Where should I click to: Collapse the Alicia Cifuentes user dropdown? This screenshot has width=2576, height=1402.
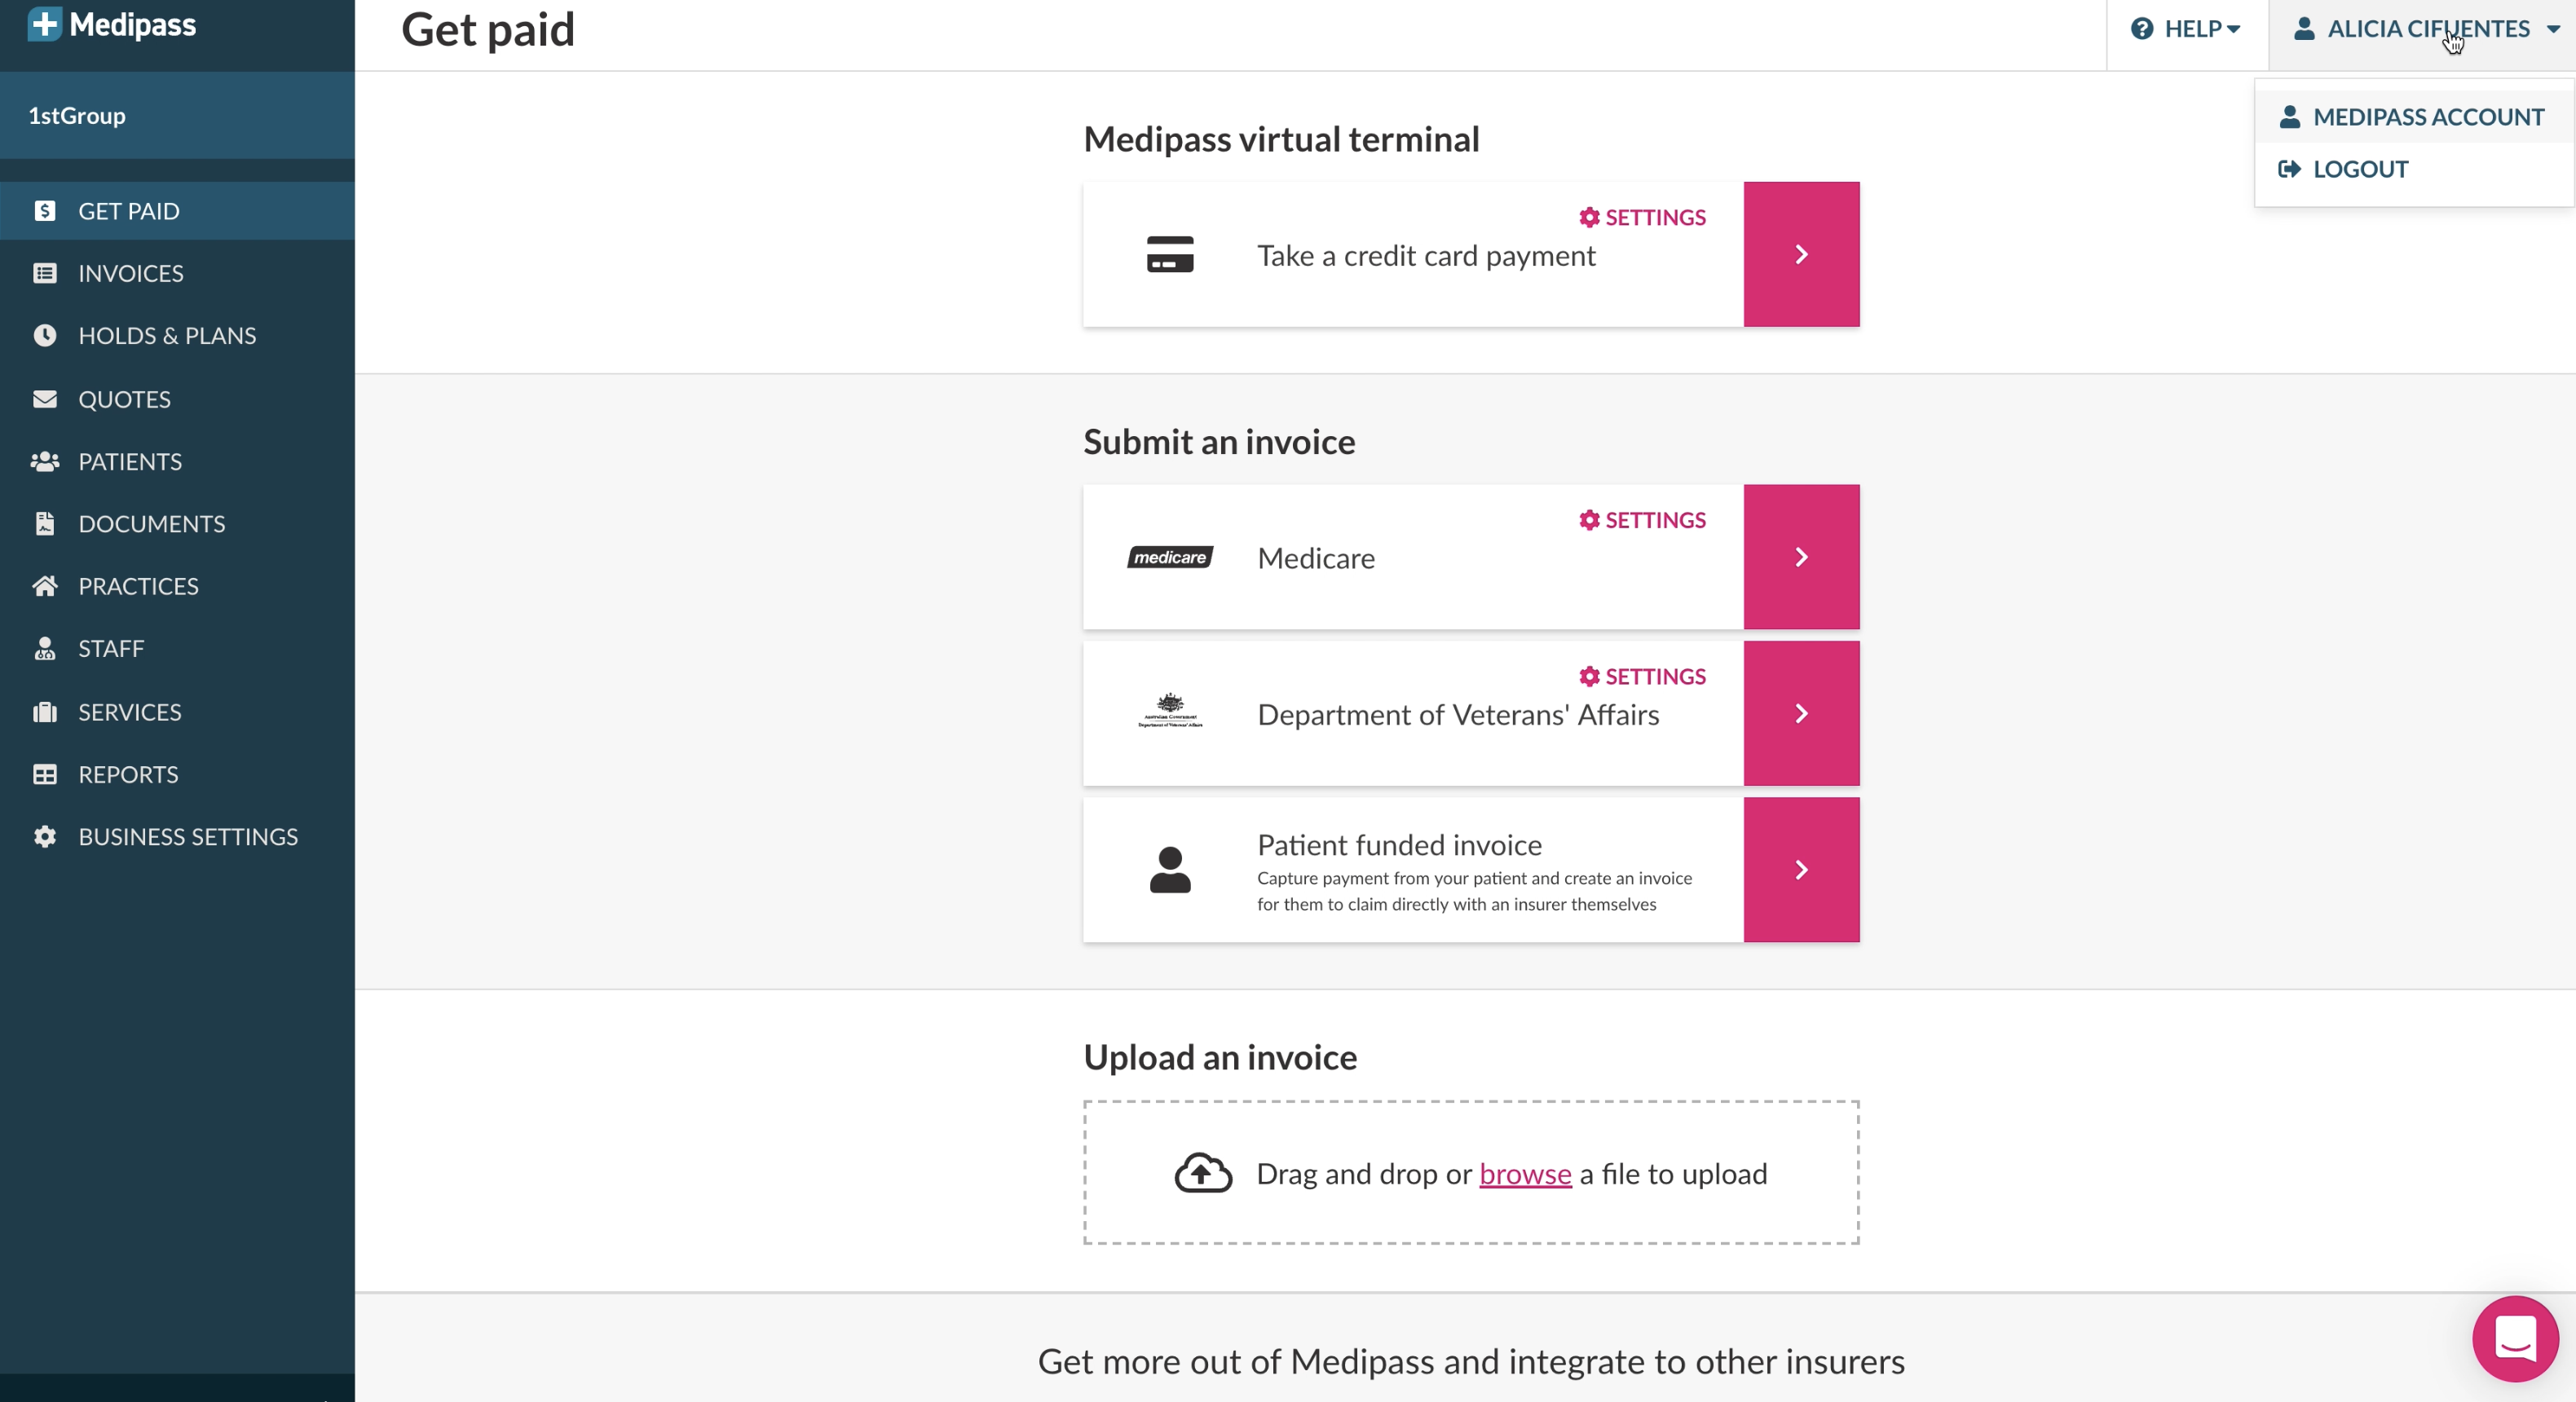pos(2426,29)
